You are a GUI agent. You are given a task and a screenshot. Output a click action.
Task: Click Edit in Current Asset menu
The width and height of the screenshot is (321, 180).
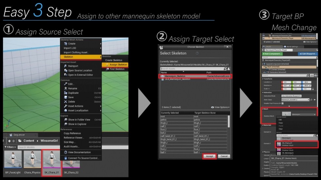click(280, 120)
